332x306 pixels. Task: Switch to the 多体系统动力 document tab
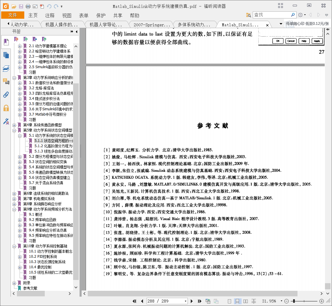click(194, 25)
